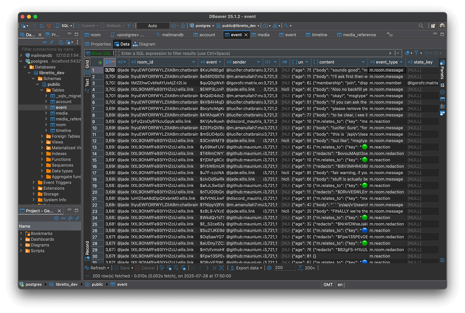The height and width of the screenshot is (313, 465).
Task: Select the timeline table in tree
Action: click(63, 131)
